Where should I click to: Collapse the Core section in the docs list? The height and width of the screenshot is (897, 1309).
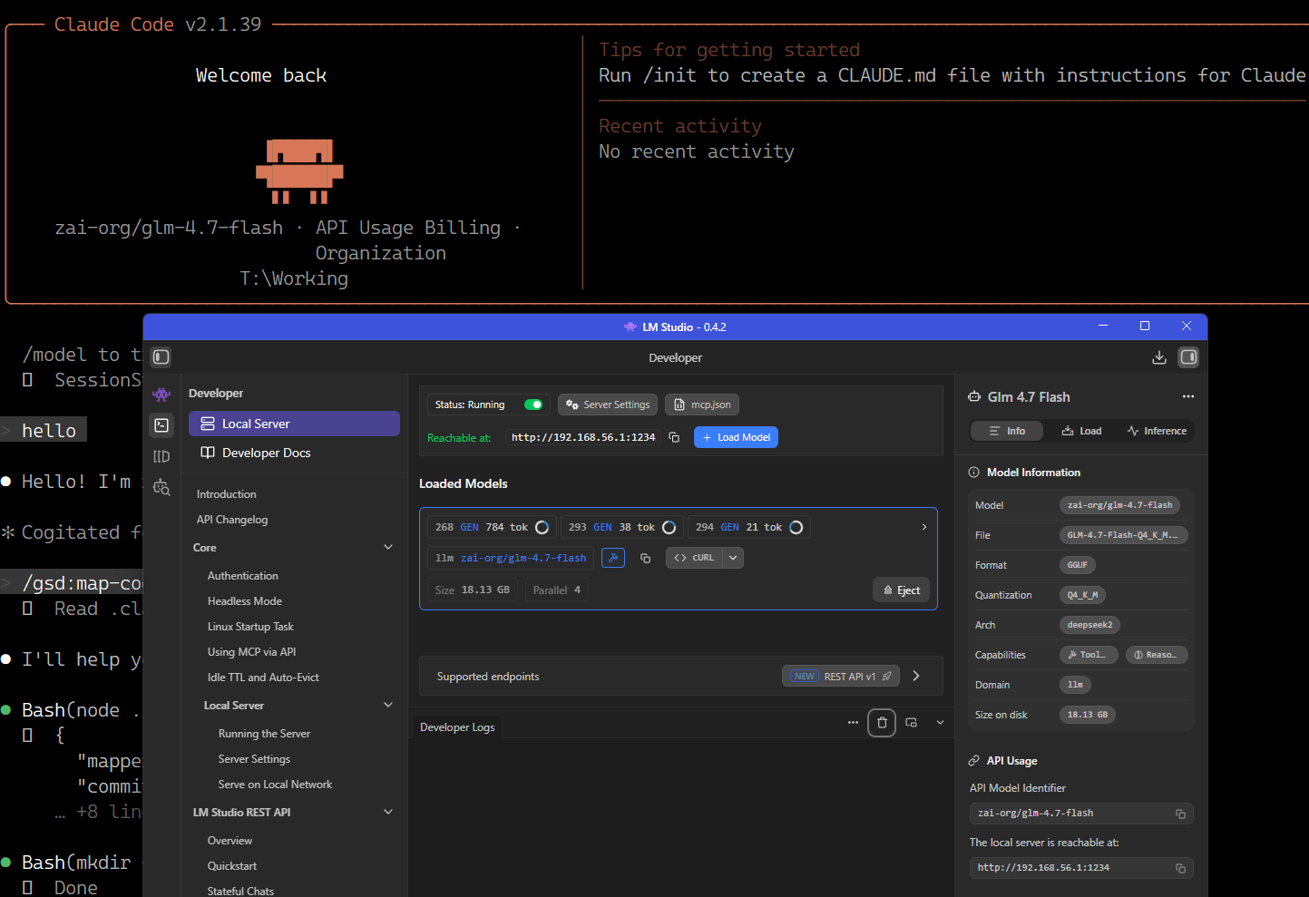click(388, 547)
